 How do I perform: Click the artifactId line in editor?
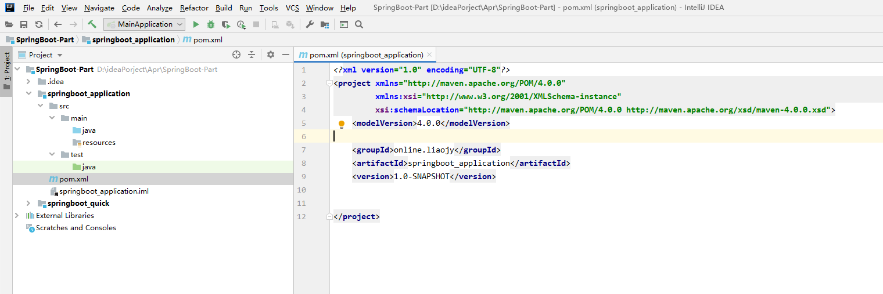(x=461, y=164)
